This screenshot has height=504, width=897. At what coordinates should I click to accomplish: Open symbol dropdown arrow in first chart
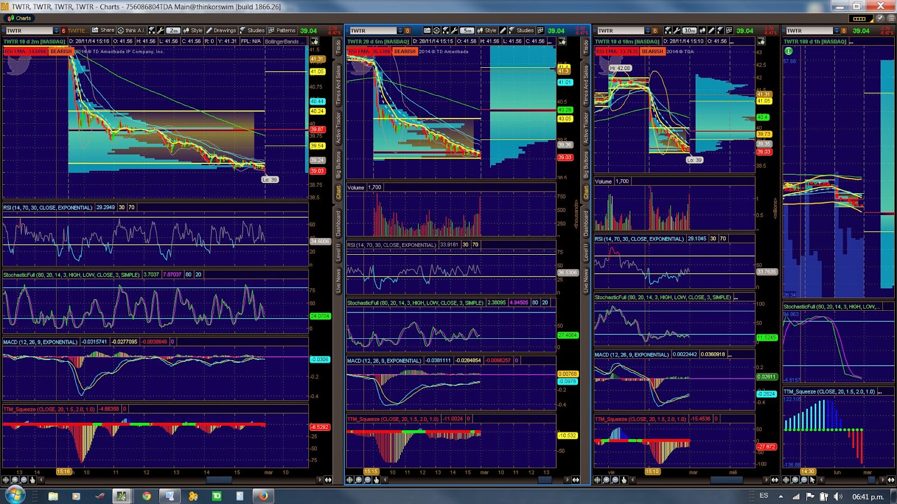click(x=56, y=31)
